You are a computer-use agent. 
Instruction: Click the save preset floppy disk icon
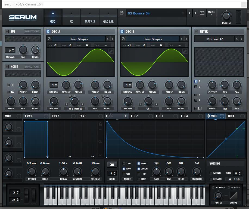coord(122,13)
